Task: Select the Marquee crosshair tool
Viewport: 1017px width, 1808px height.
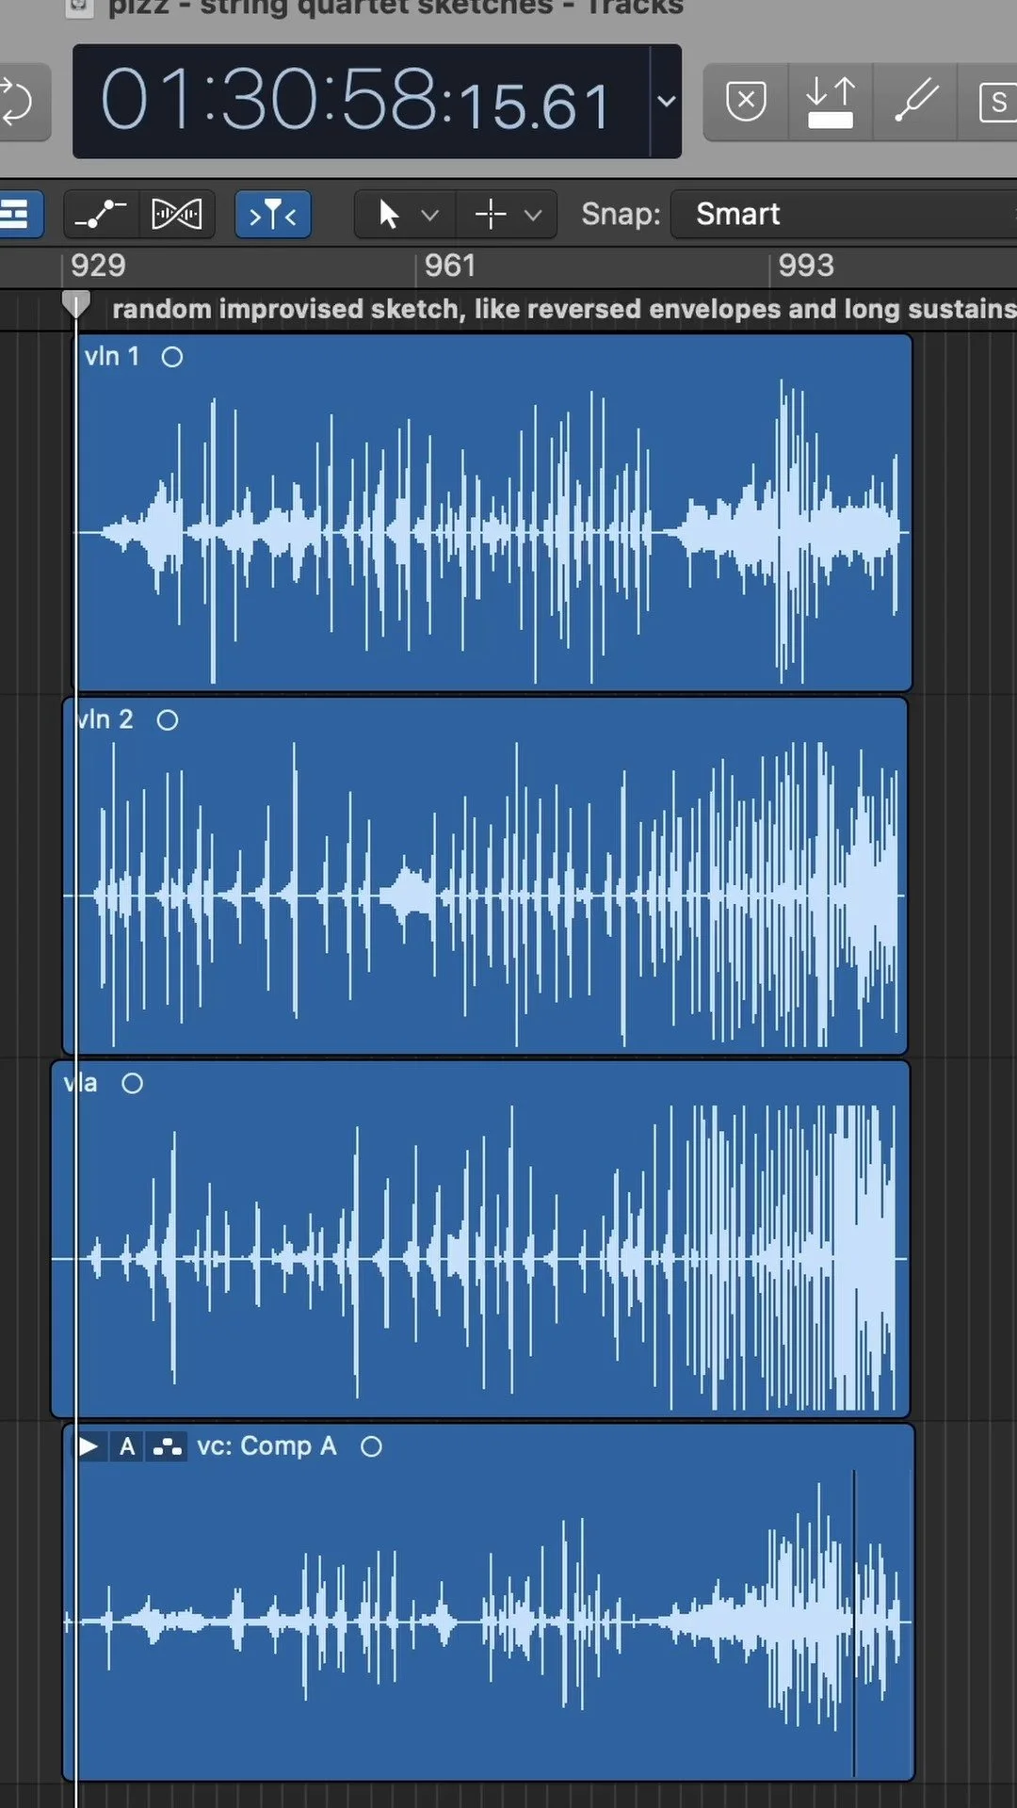Action: click(491, 215)
